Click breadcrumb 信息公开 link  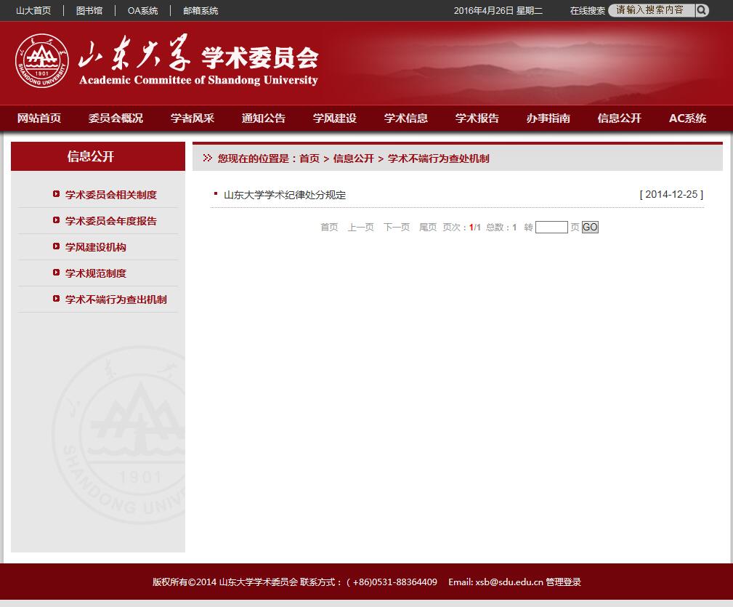pyautogui.click(x=353, y=158)
